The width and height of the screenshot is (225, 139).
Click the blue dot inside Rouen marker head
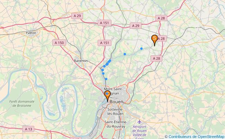(x=107, y=94)
